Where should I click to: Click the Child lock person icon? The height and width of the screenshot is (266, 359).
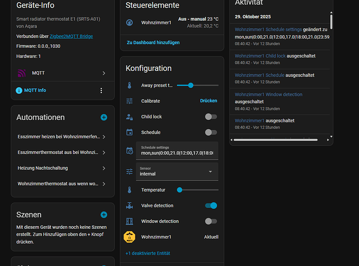tap(130, 117)
